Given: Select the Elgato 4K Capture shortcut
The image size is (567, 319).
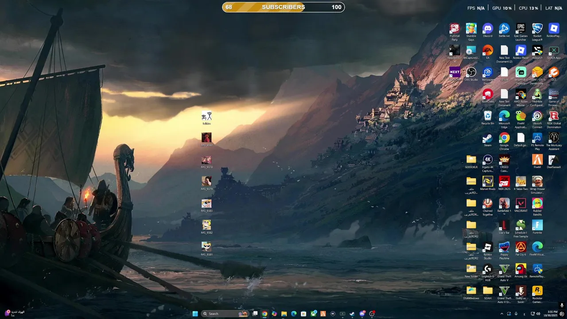Looking at the screenshot, I should (x=488, y=162).
